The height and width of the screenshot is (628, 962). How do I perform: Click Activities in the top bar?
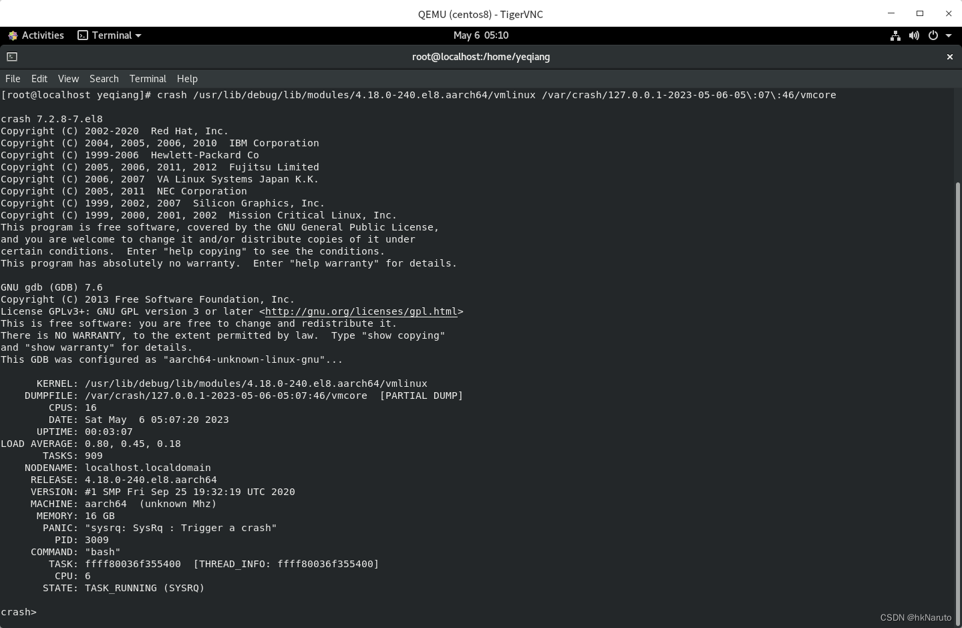click(x=42, y=35)
